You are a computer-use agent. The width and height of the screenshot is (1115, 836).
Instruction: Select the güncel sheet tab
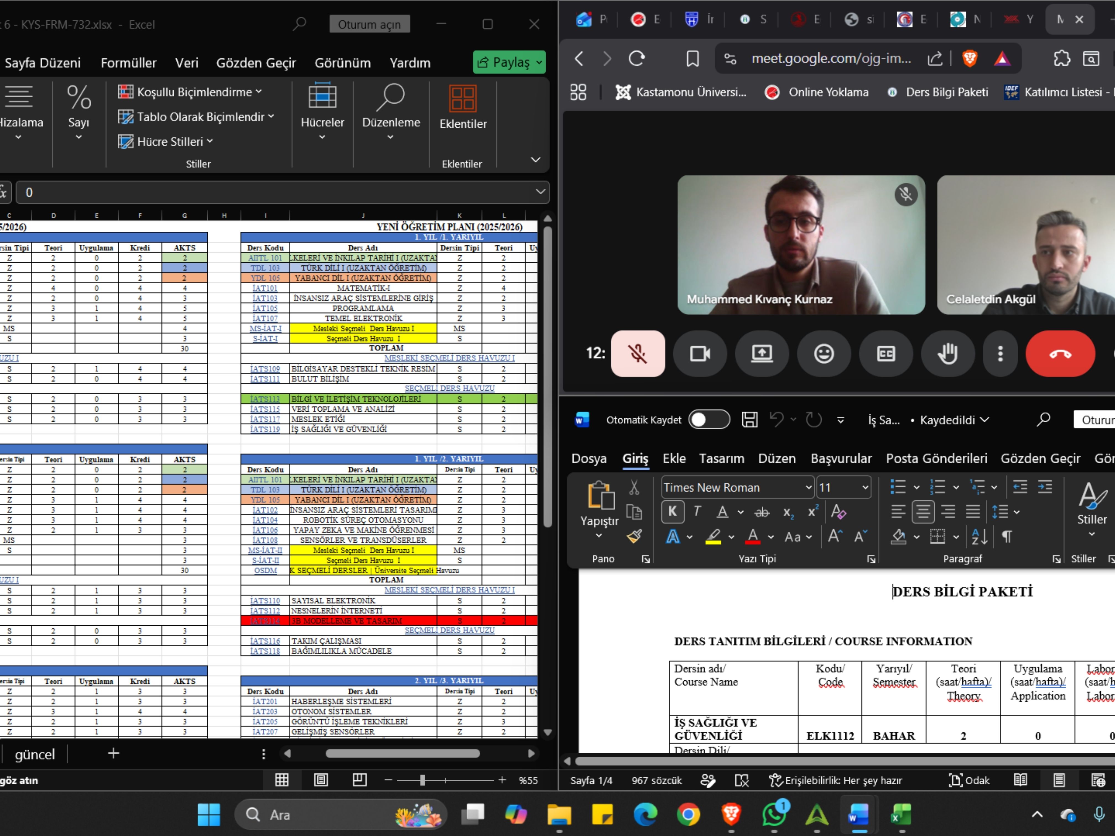coord(34,754)
